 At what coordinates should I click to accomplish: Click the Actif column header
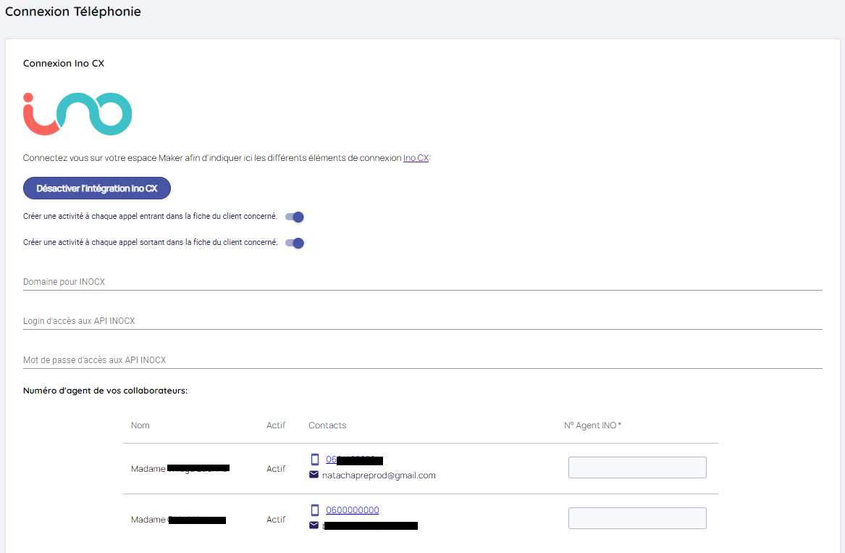point(276,425)
